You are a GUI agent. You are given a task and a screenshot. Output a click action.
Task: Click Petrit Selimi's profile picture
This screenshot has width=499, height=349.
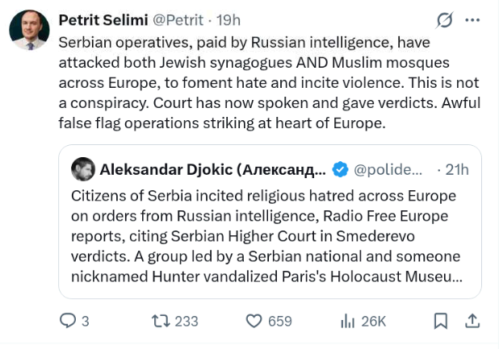[x=29, y=31]
